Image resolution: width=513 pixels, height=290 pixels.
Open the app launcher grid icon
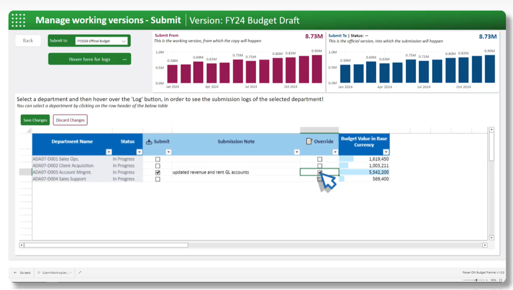[18, 20]
